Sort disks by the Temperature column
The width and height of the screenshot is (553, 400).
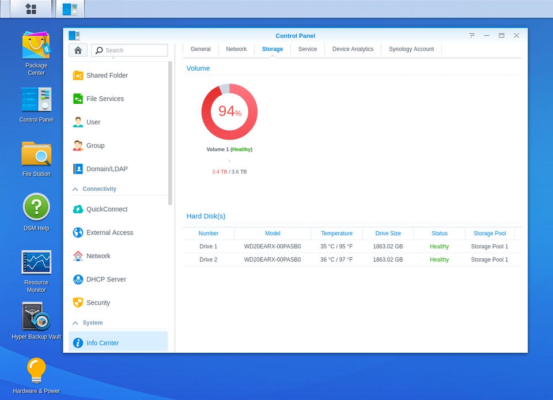click(x=336, y=233)
